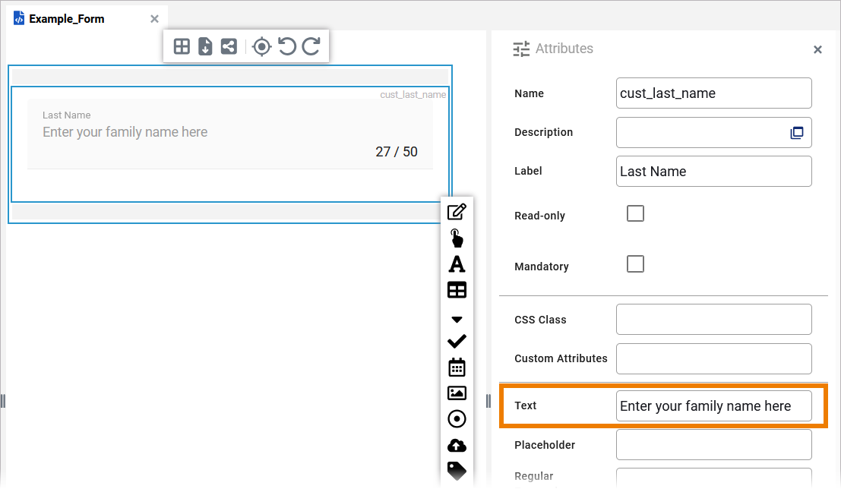
Task: Close the Attributes panel
Action: tap(817, 50)
